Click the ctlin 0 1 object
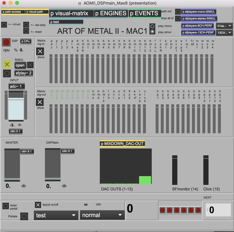Viewport: 234px width, 232px height. pos(16,131)
